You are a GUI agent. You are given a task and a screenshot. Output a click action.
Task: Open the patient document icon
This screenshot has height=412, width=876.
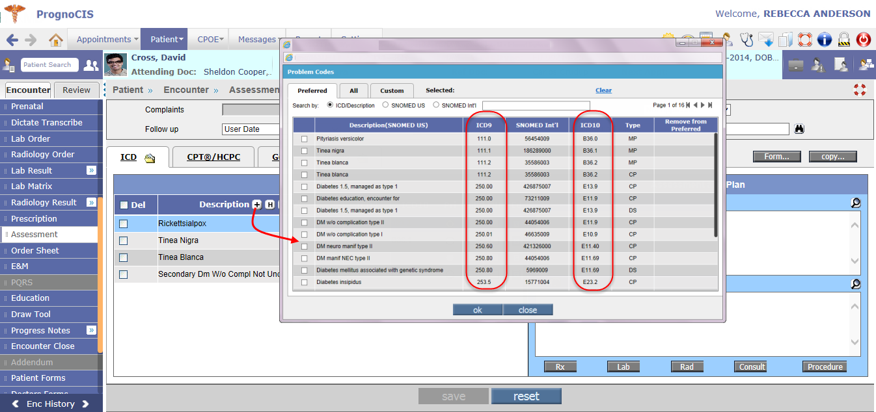[x=841, y=65]
